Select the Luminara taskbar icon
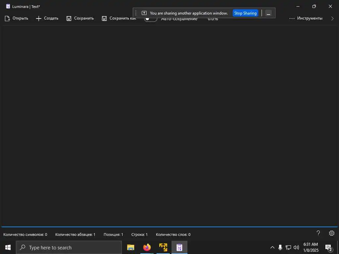 (179, 247)
